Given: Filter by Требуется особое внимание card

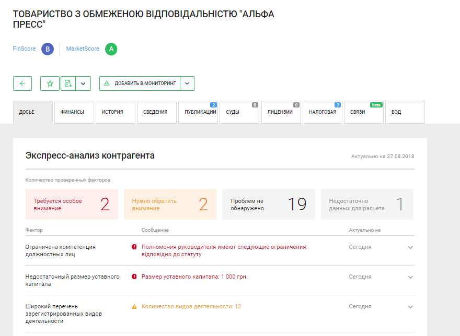Looking at the screenshot, I should click(x=72, y=204).
